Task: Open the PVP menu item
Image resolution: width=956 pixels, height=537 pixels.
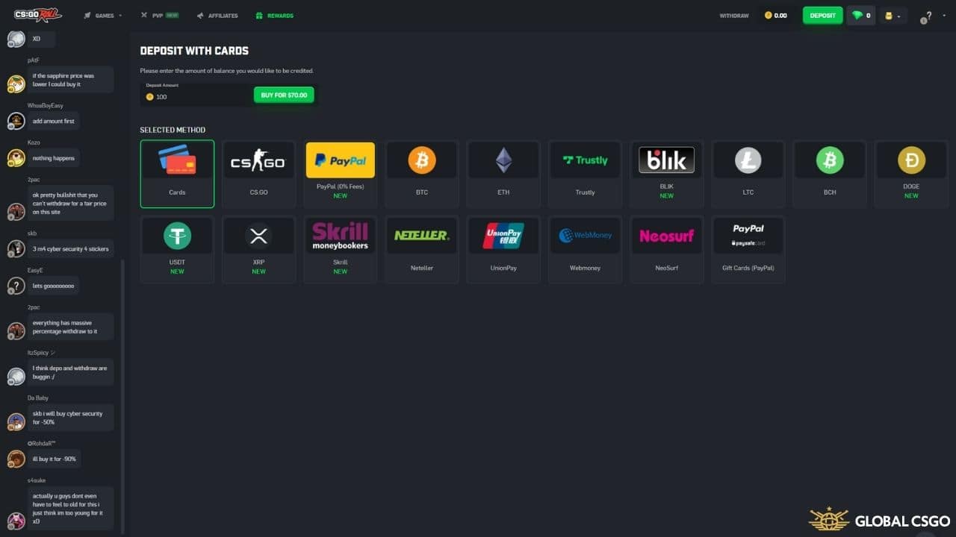Action: pyautogui.click(x=160, y=15)
